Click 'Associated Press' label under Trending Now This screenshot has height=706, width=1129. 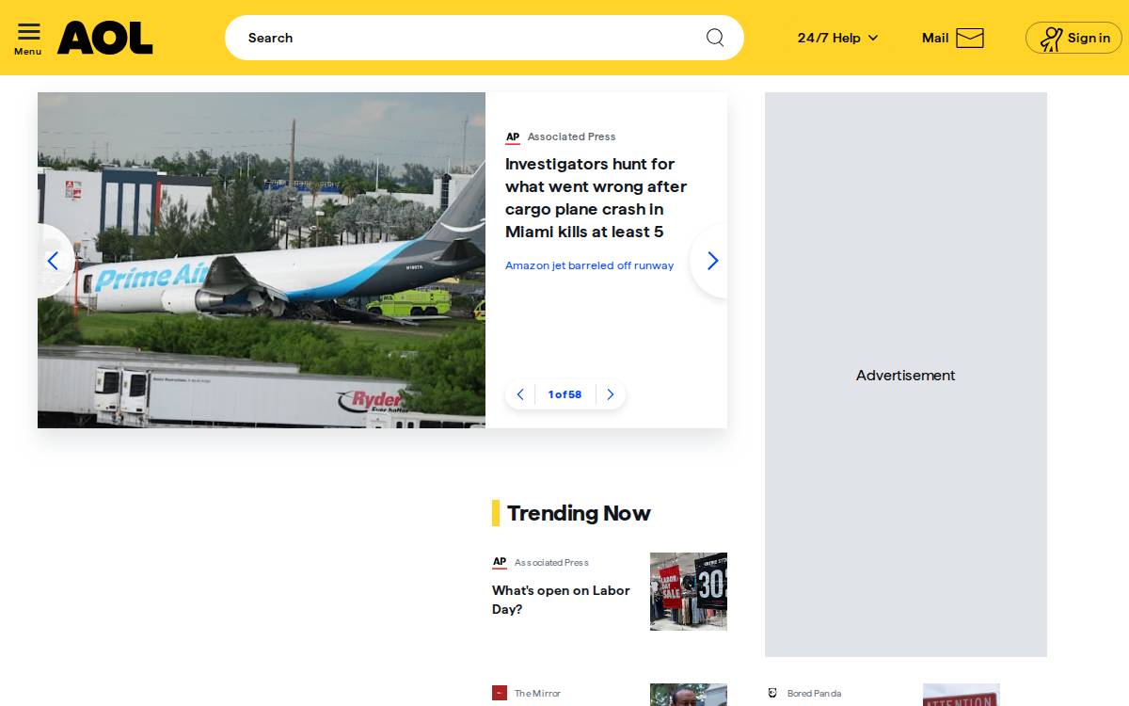click(x=551, y=562)
